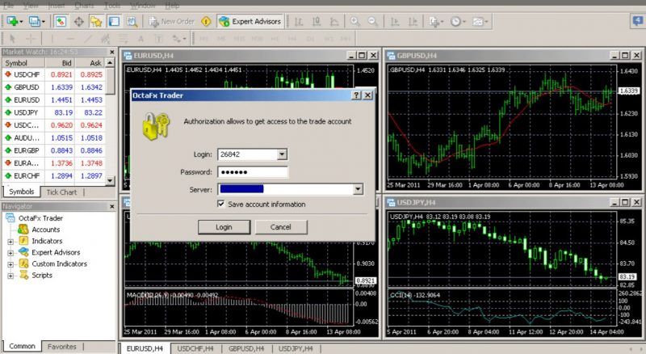This screenshot has height=354, width=646.
Task: Select the Accounts item in Navigator
Action: tap(46, 230)
